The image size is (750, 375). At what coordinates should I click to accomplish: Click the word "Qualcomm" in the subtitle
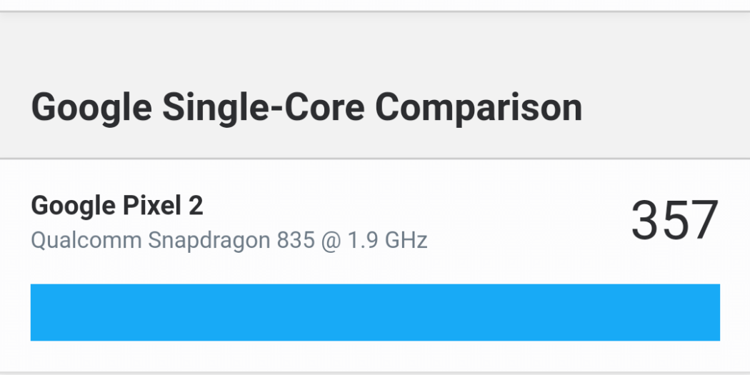86,240
